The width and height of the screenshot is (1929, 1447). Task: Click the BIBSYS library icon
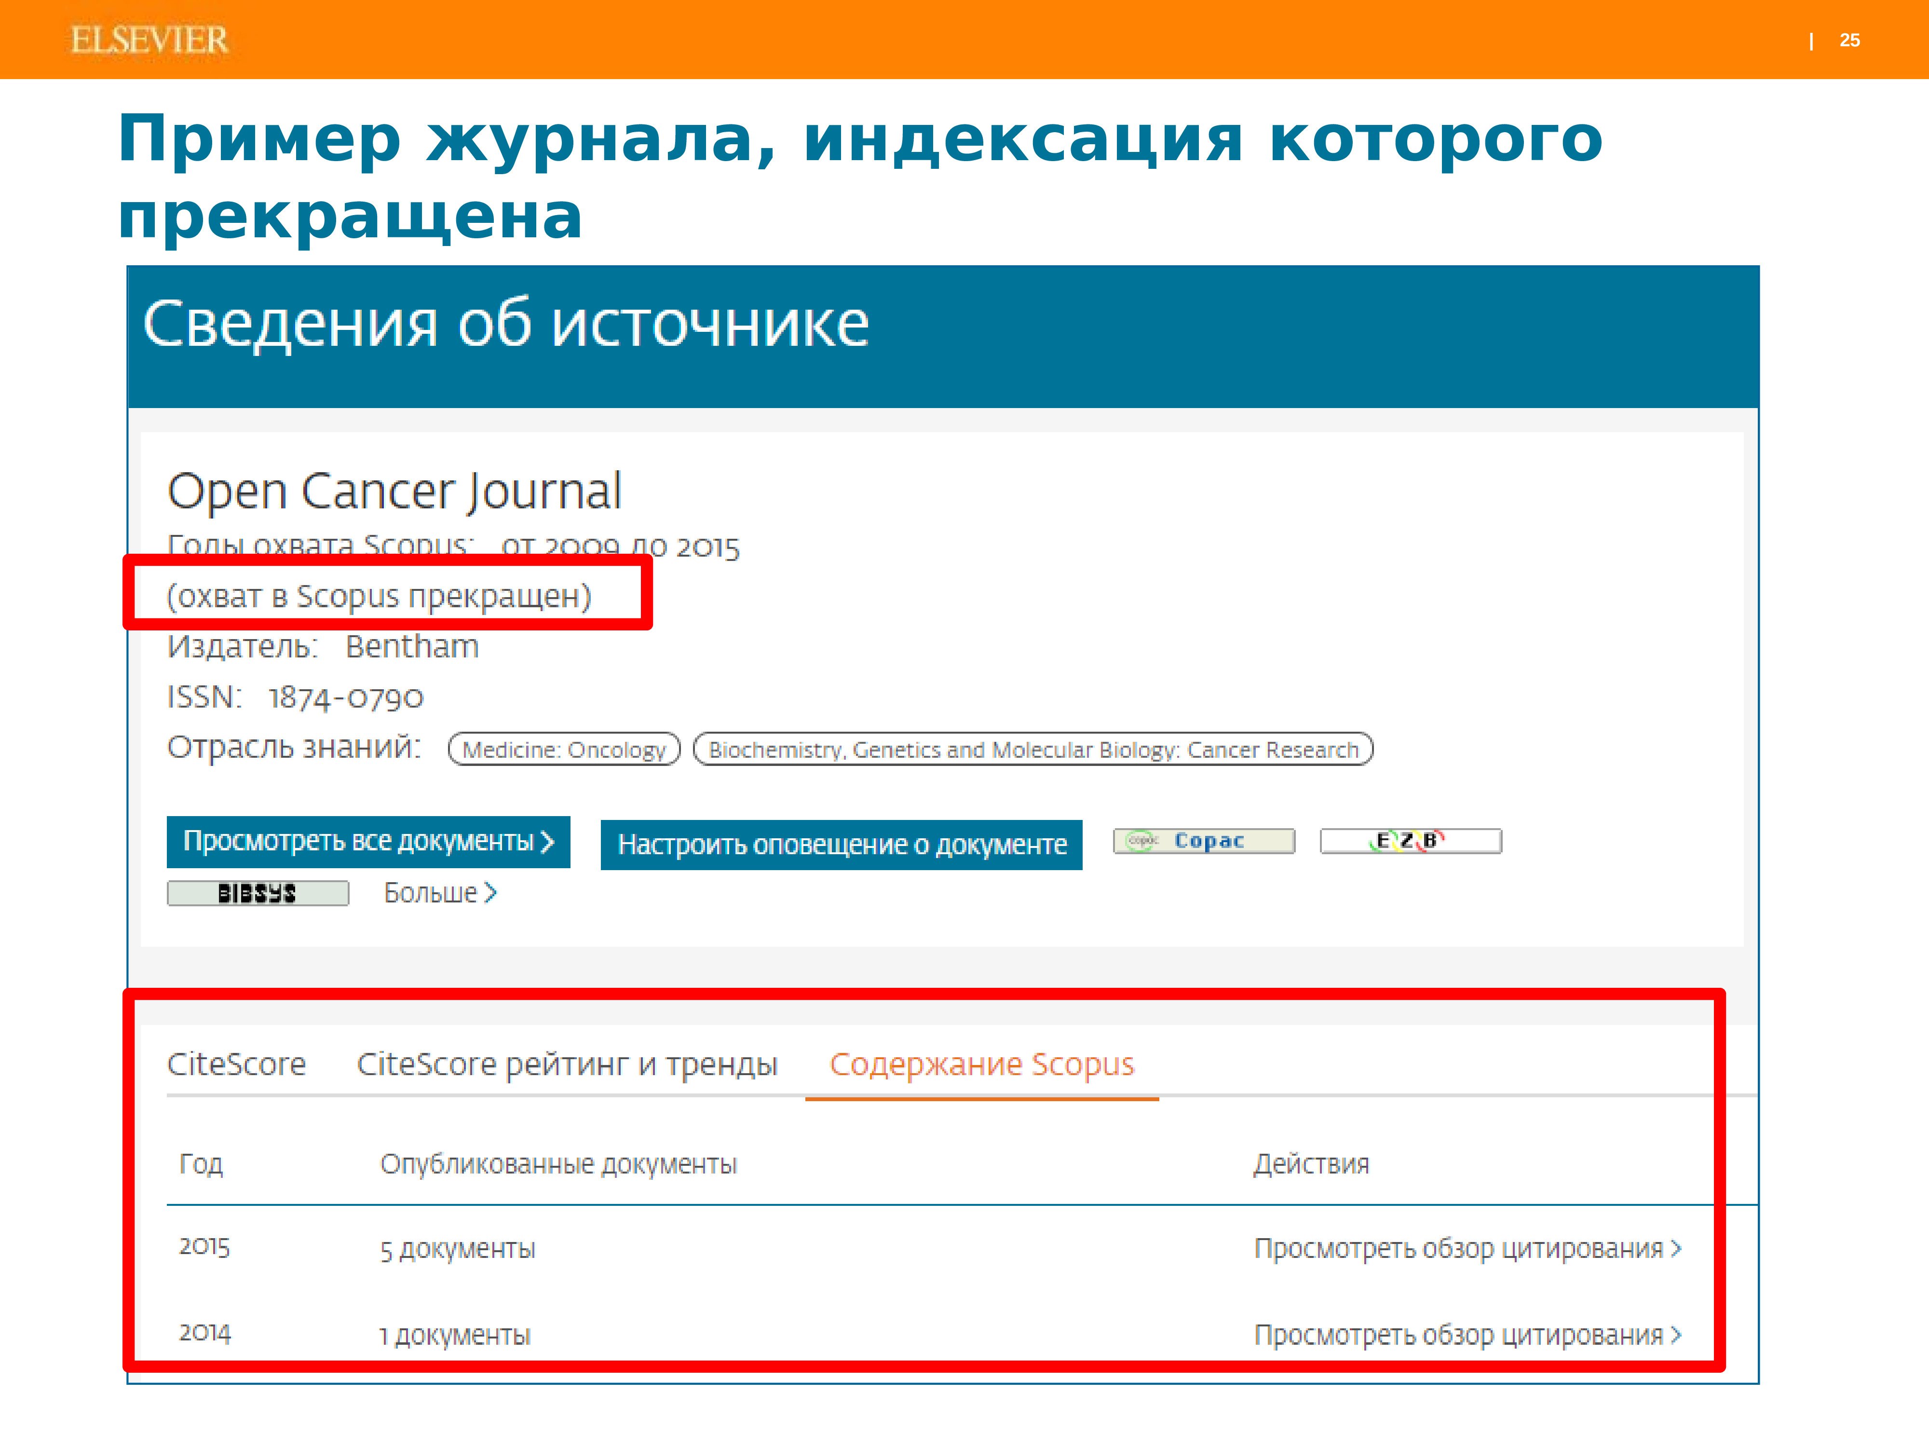coord(257,893)
